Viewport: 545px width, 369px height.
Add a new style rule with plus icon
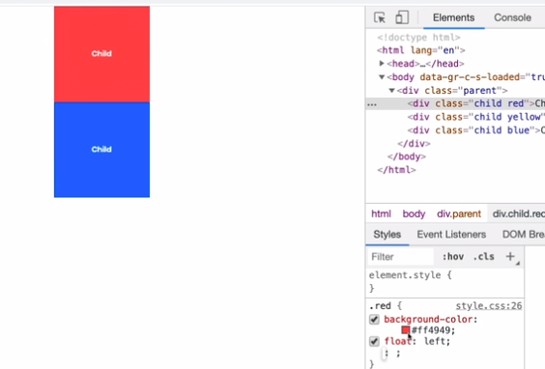coord(510,256)
